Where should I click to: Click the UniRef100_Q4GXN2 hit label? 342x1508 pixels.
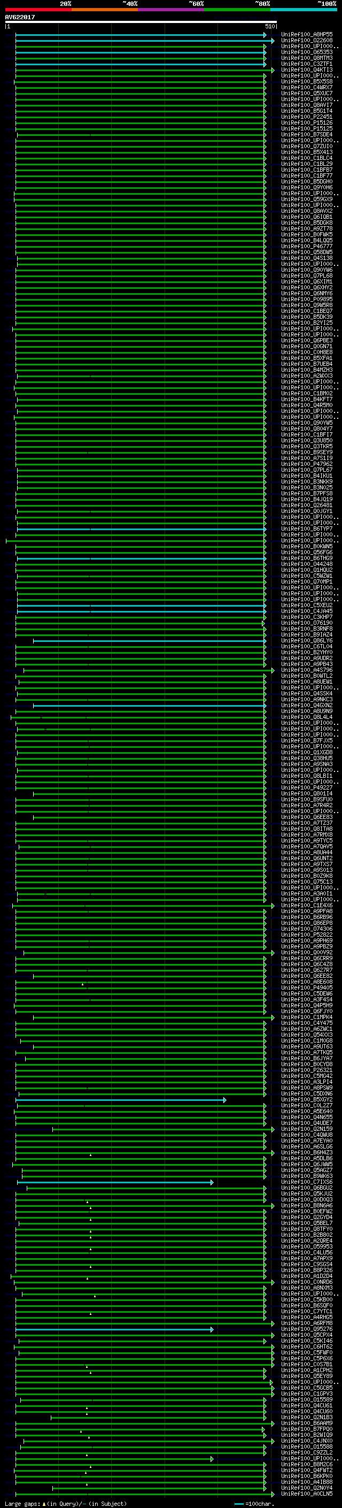307,706
